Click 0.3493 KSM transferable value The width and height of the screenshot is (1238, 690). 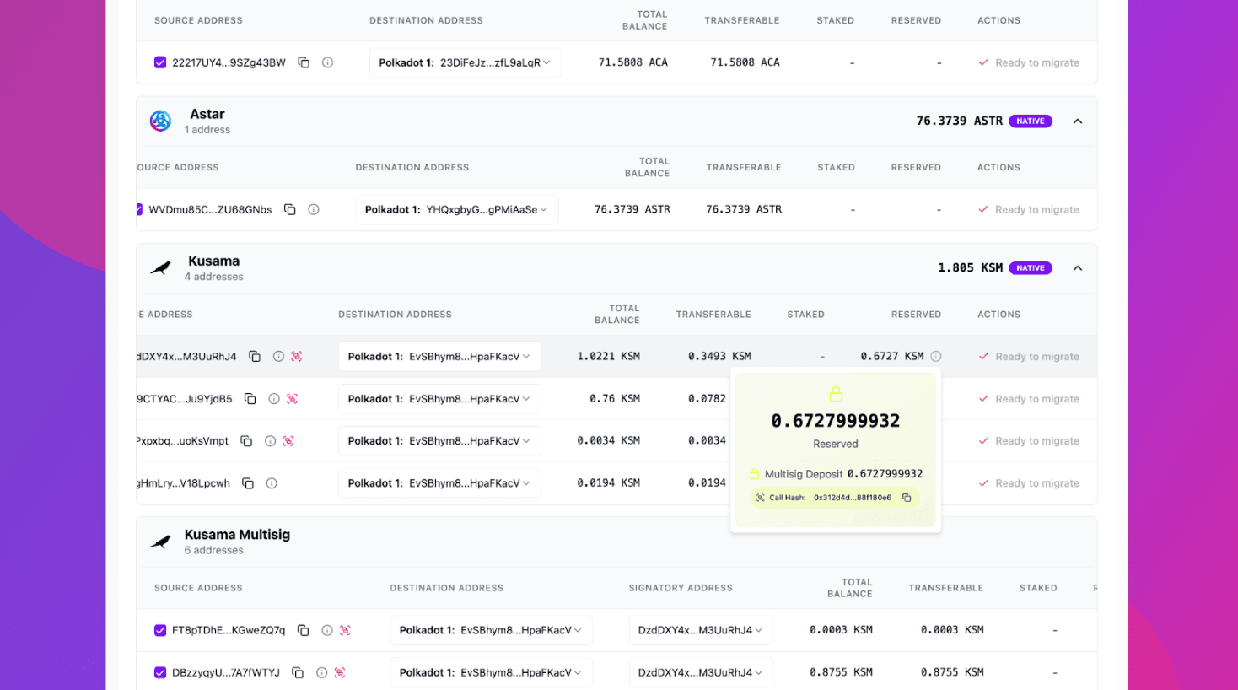coord(719,357)
